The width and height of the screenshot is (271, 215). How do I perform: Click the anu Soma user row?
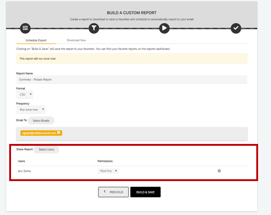pyautogui.click(x=132, y=171)
